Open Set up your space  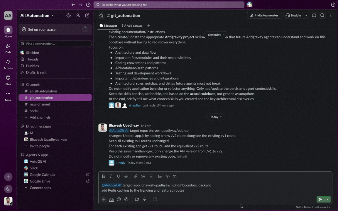coord(55,30)
